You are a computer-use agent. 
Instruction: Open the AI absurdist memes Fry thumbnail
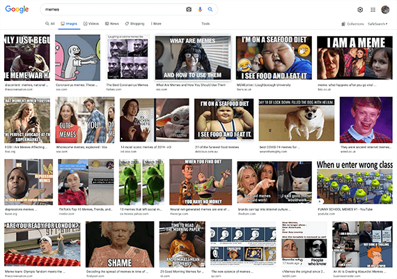pos(363,244)
